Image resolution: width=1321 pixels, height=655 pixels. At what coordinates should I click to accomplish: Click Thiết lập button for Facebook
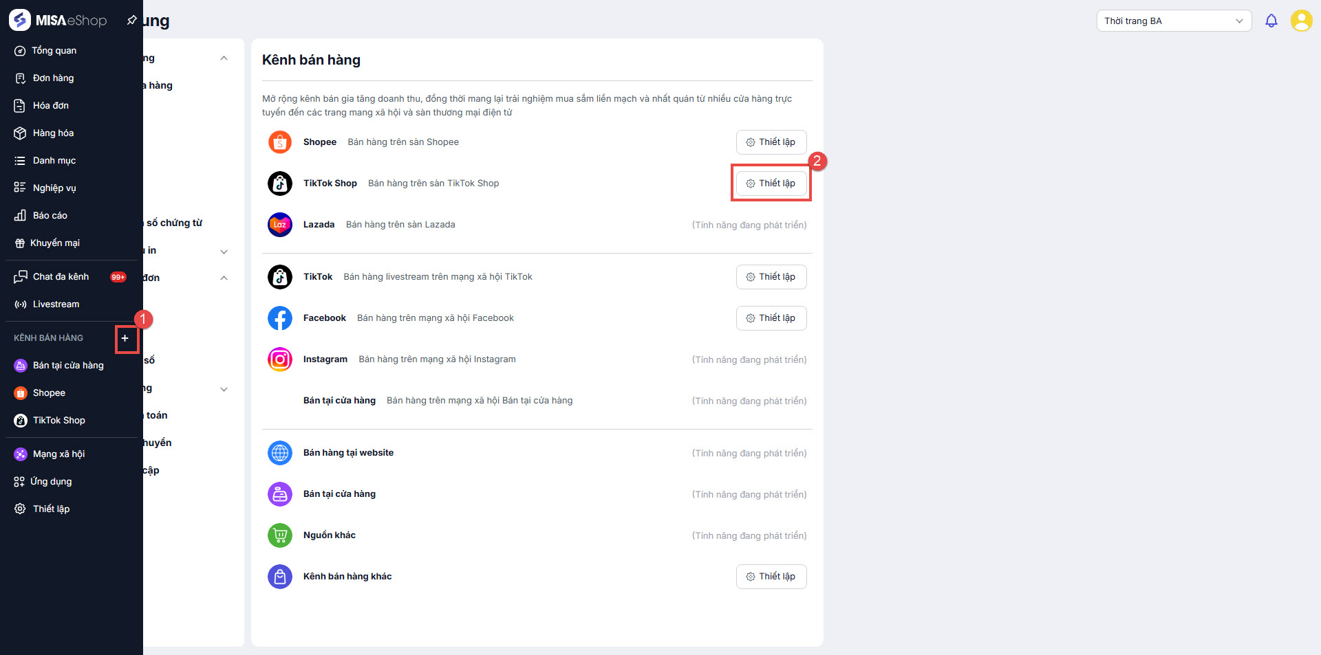coord(771,318)
